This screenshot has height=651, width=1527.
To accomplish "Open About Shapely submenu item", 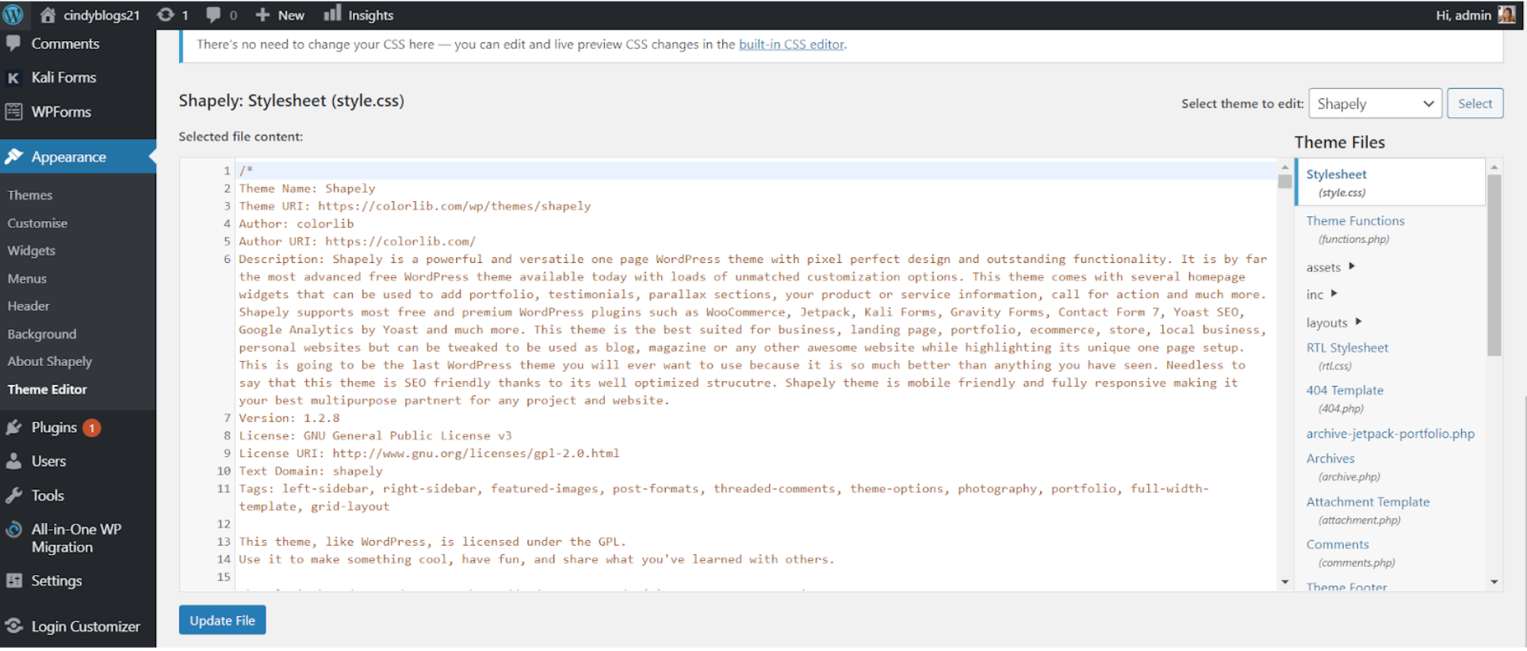I will pyautogui.click(x=50, y=361).
